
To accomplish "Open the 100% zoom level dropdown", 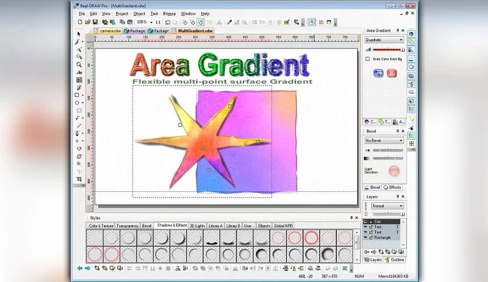I will point(151,22).
